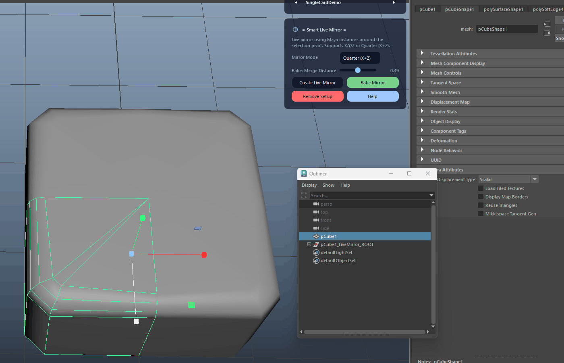The image size is (564, 363).
Task: Open the Outliner Help menu
Action: (345, 185)
